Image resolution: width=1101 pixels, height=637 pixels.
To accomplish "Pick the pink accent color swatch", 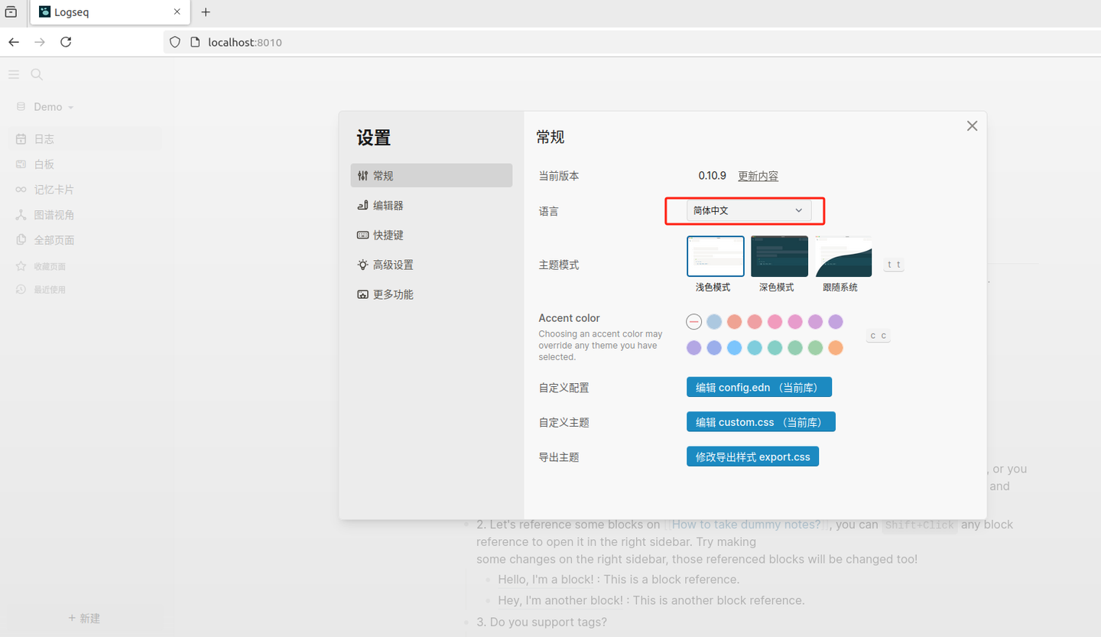I will point(775,322).
